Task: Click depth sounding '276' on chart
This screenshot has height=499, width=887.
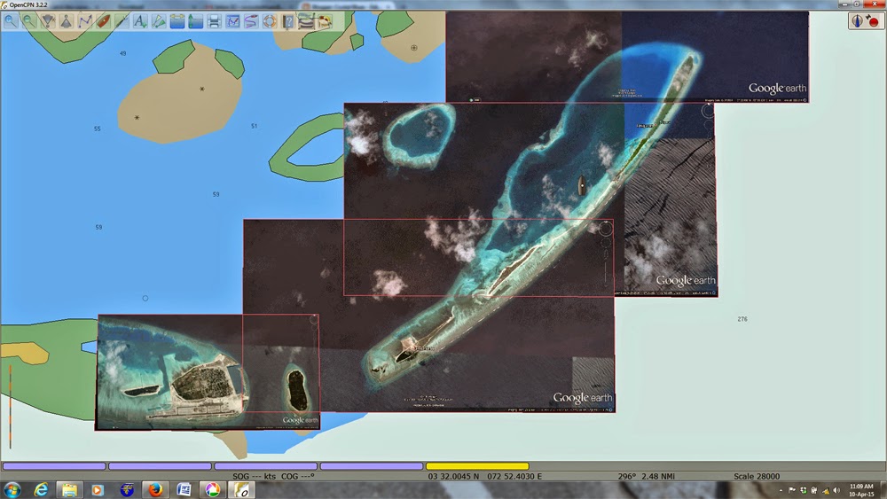Action: [742, 319]
